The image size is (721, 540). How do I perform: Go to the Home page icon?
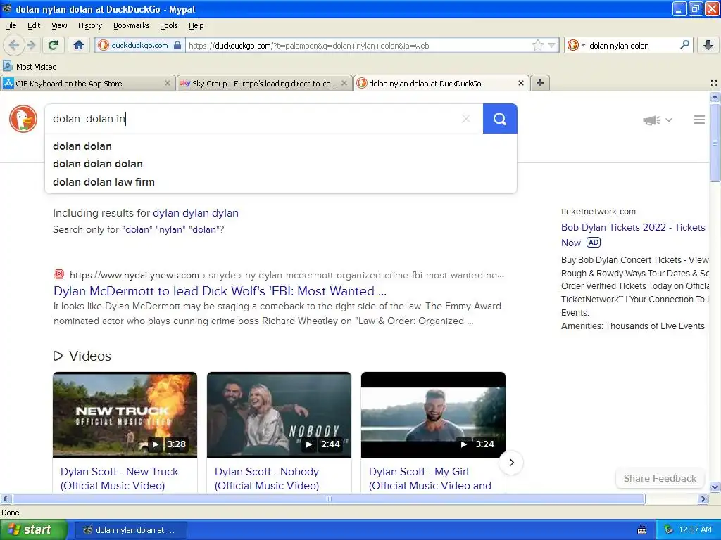click(x=79, y=45)
